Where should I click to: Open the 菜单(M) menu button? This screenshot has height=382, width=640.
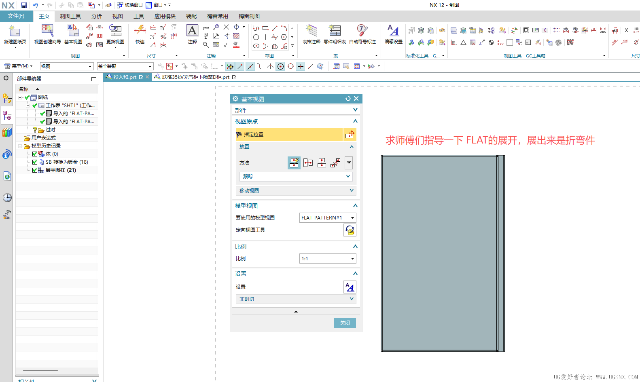point(19,66)
